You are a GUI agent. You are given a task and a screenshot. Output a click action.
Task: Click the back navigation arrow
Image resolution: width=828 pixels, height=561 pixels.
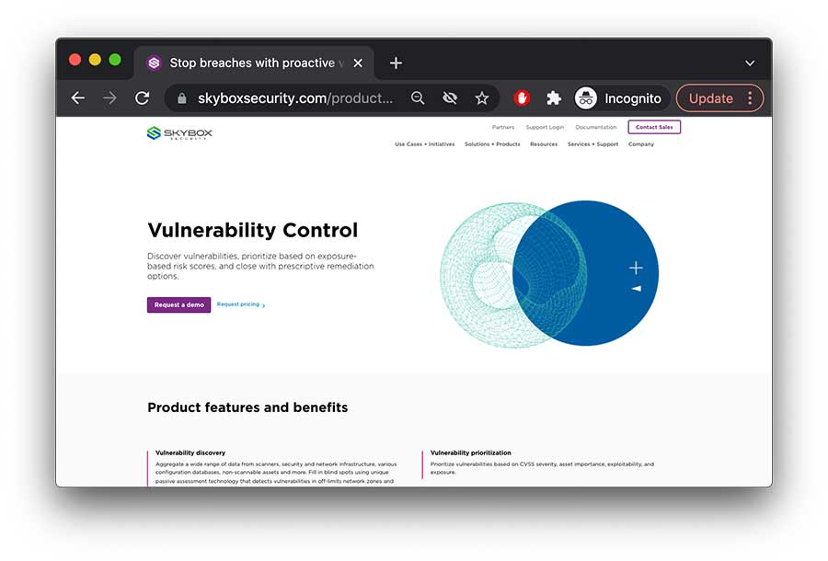(x=78, y=98)
